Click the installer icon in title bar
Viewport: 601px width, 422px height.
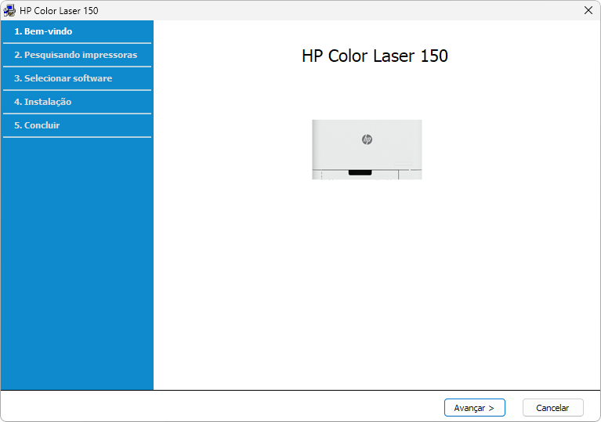pyautogui.click(x=9, y=10)
